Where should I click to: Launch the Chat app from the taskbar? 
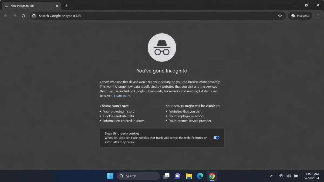(177, 176)
